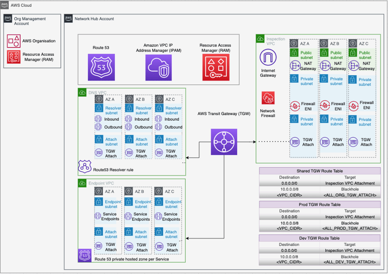Select the NAT Gateway icon in AZ A
The width and height of the screenshot is (388, 274).
point(295,66)
